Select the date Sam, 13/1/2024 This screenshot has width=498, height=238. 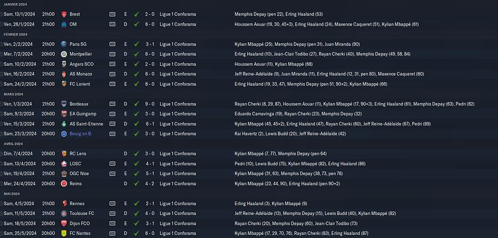[19, 14]
